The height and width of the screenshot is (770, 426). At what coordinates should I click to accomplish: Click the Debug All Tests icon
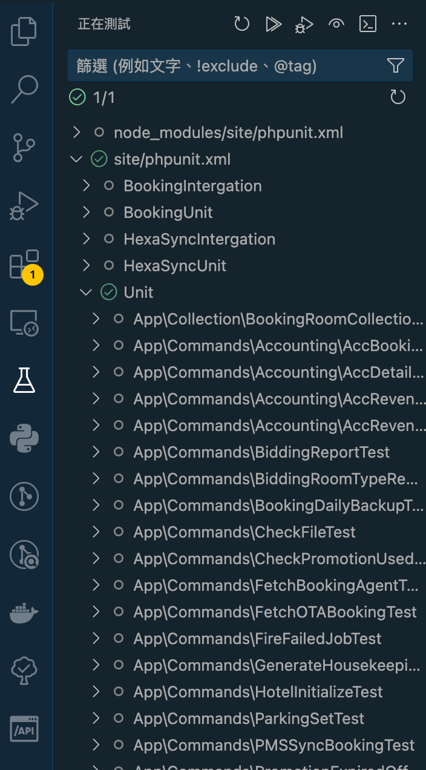[304, 24]
